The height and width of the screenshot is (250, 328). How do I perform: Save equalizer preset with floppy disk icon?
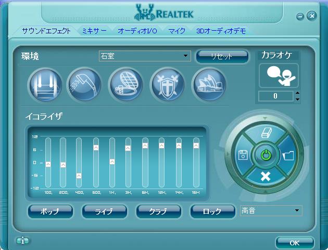[242, 155]
